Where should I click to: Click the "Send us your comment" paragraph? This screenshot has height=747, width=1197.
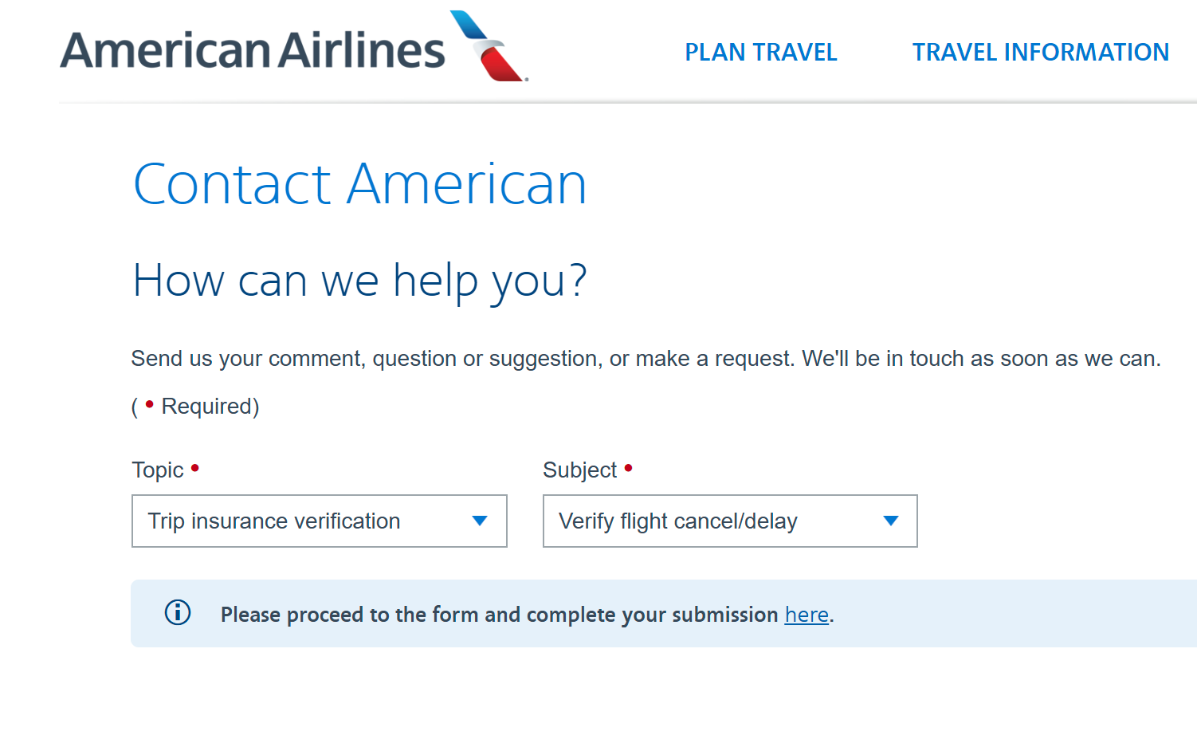tap(646, 359)
